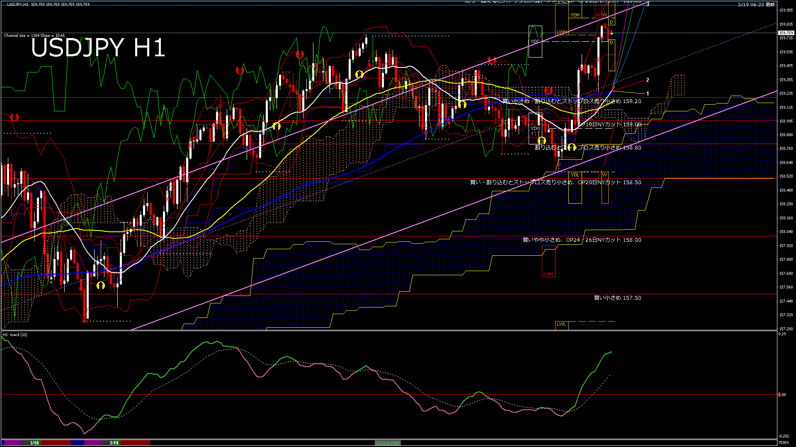Select the YDC marker box
Screen dimensions: 796x447
pos(535,41)
